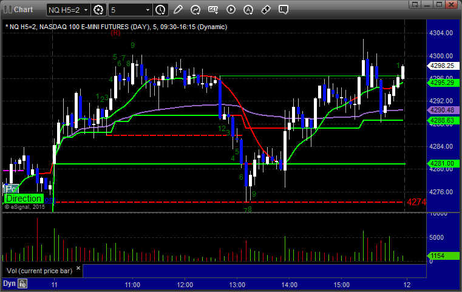Click the Pc marker box
This screenshot has width=462, height=292.
(11, 189)
